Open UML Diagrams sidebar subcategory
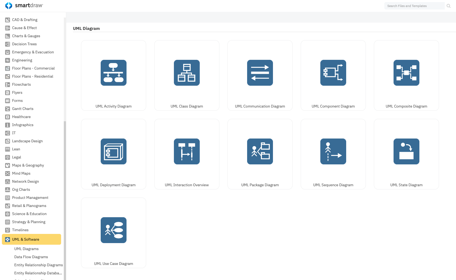Screen dimensions: 456x280 click(26, 249)
